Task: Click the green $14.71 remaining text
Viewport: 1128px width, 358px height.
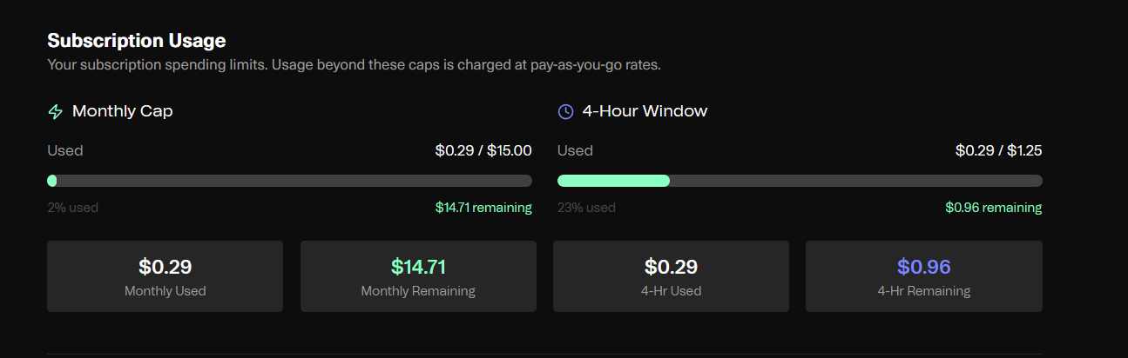Action: pyautogui.click(x=483, y=208)
